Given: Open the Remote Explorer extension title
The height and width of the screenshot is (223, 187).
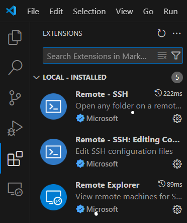Looking at the screenshot, I should click(x=108, y=185).
